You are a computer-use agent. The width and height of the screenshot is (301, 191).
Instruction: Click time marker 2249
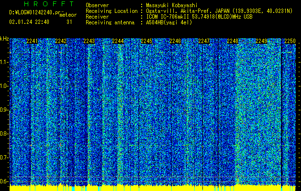(261, 41)
